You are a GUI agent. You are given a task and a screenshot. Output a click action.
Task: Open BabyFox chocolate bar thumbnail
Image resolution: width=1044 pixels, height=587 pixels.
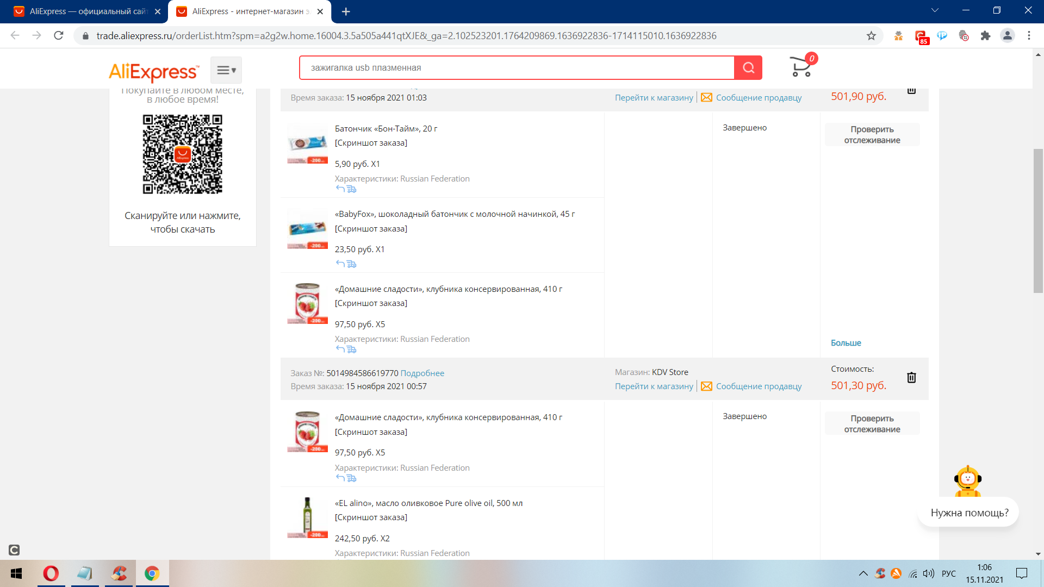coord(308,230)
